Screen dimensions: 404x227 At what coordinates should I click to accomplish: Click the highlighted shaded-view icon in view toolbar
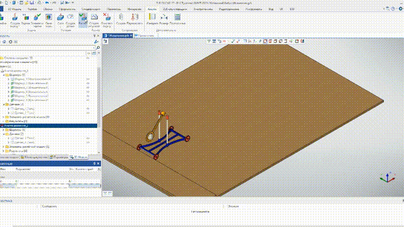coord(265,41)
